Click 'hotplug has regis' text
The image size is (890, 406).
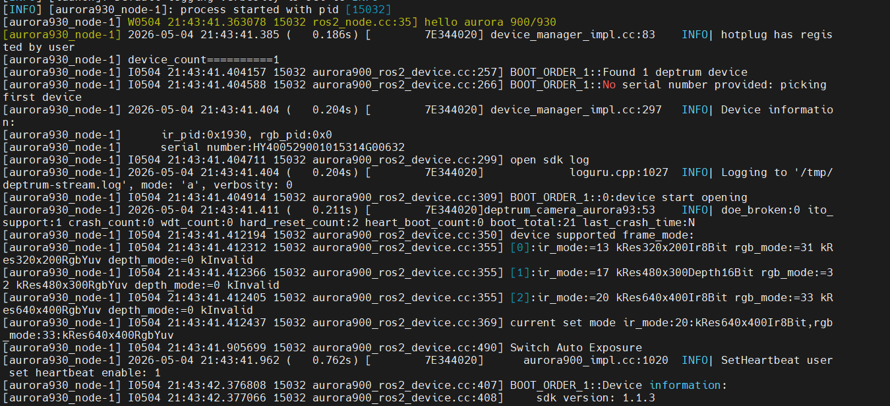[777, 34]
